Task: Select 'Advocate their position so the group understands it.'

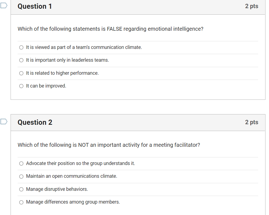Action: [21, 163]
